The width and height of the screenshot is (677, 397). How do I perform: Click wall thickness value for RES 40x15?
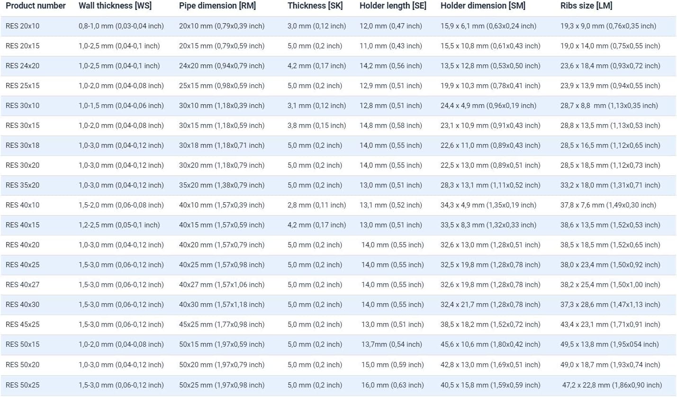(119, 225)
